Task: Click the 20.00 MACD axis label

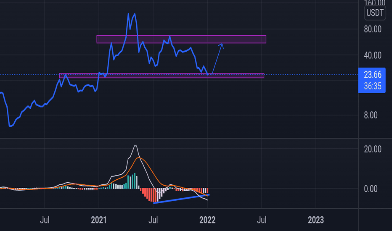Action: coord(373,149)
